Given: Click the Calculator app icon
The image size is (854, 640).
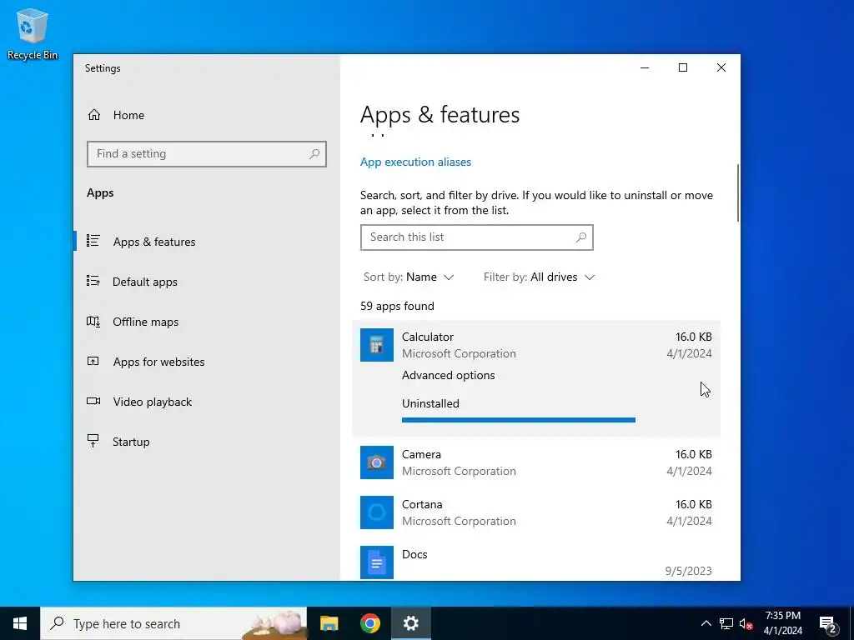Looking at the screenshot, I should tap(376, 345).
